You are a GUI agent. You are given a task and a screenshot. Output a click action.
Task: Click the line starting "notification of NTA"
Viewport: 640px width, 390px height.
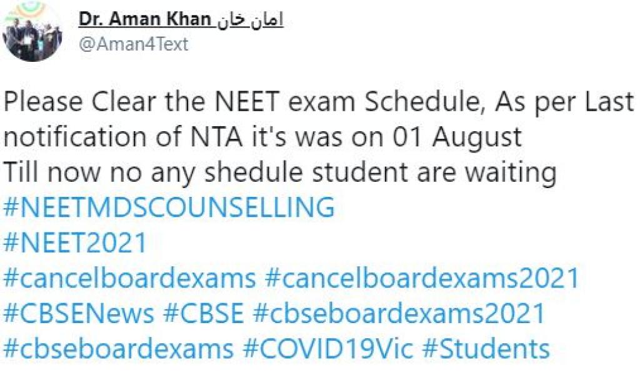pos(262,137)
